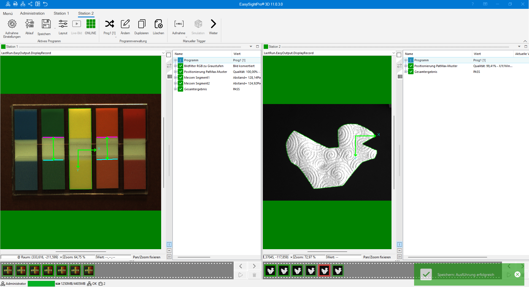Toggle Bildfilter RGB zu Graustufen checkbox
529x287 pixels.
click(181, 66)
